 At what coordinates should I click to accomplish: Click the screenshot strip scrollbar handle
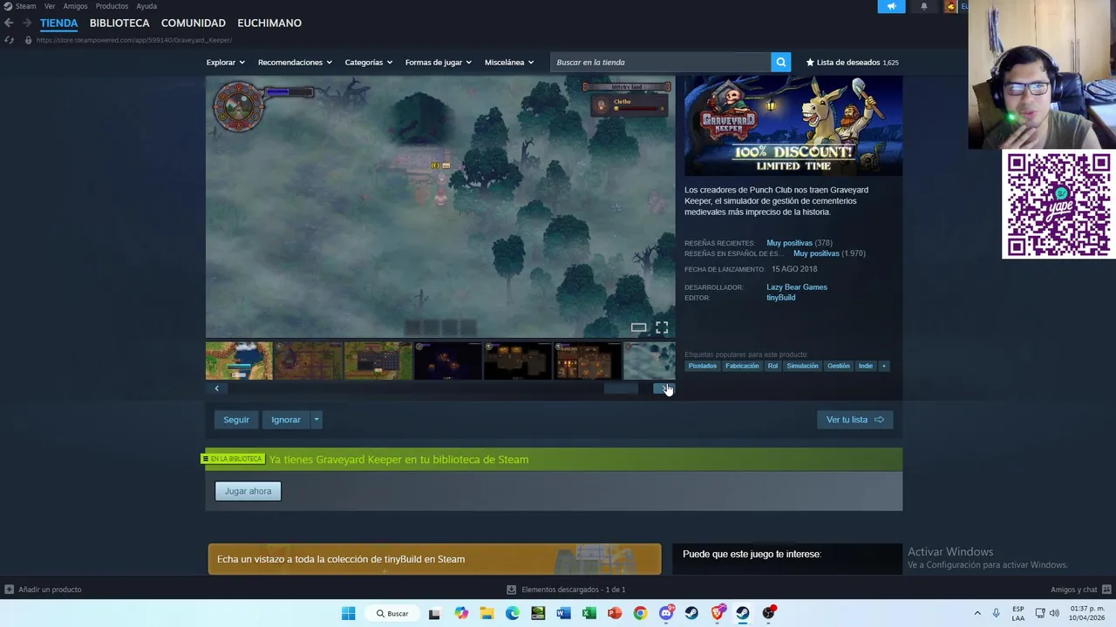pos(621,388)
